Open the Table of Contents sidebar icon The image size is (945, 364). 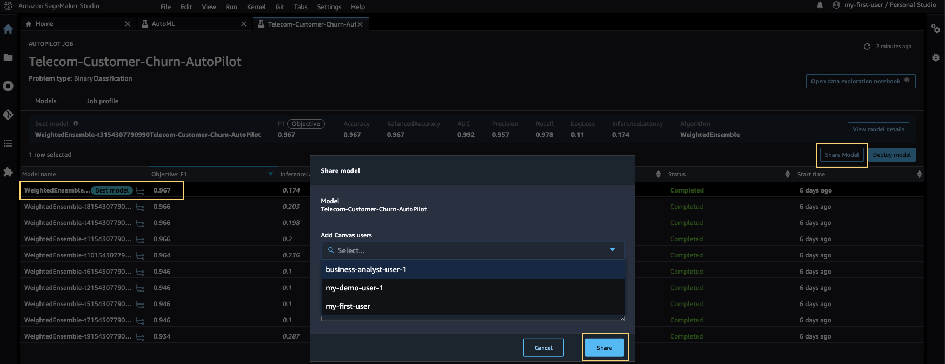click(8, 143)
